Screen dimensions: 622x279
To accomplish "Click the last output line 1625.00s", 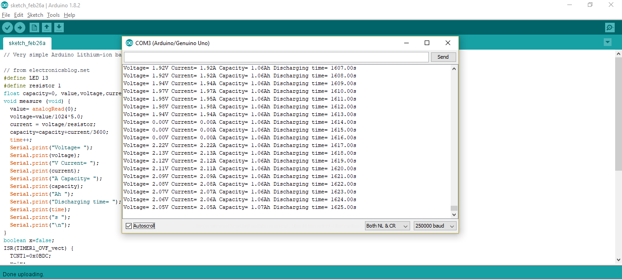I will (240, 207).
